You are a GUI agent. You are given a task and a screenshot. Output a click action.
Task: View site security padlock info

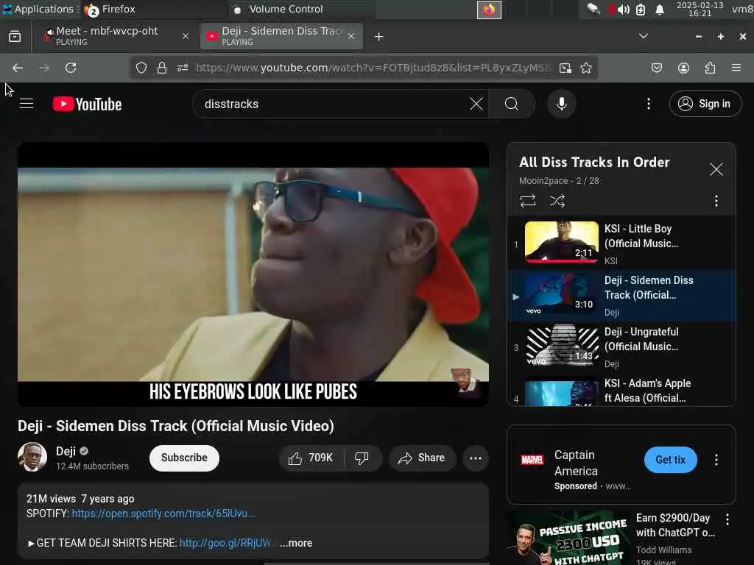point(162,68)
